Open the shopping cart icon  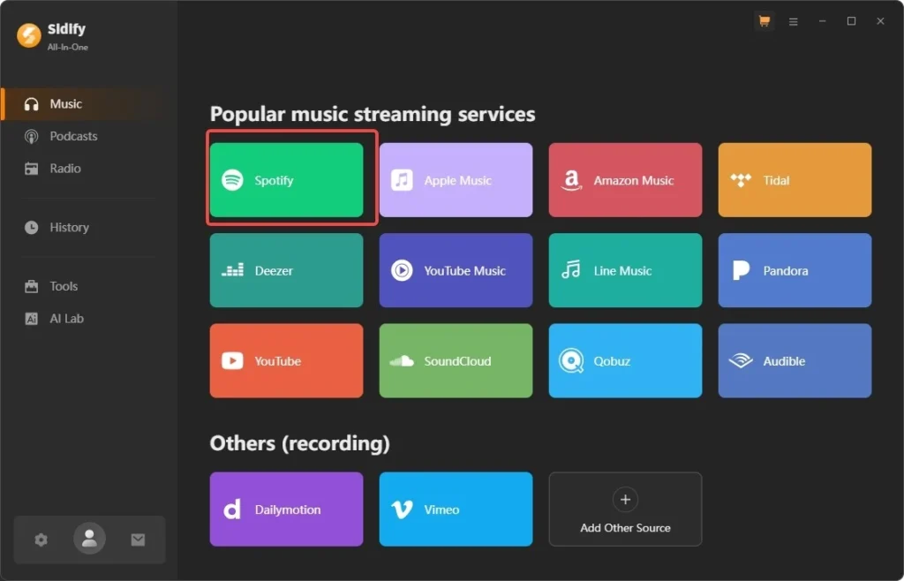[763, 20]
